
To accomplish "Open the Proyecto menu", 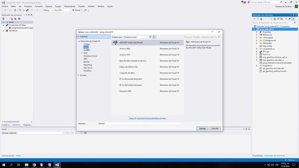I will [x=28, y=6].
